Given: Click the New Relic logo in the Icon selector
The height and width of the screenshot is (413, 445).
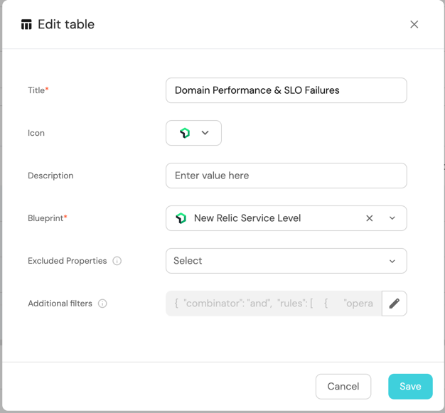Looking at the screenshot, I should tap(185, 133).
